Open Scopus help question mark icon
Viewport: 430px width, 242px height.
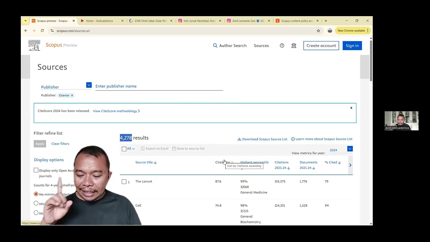click(x=282, y=46)
